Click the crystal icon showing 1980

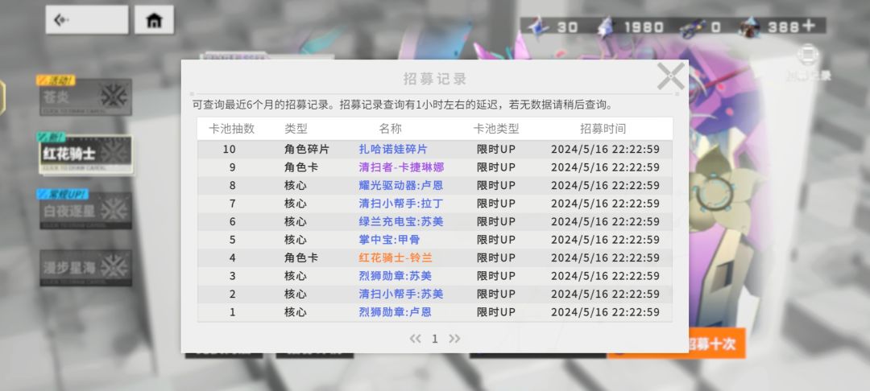click(605, 26)
